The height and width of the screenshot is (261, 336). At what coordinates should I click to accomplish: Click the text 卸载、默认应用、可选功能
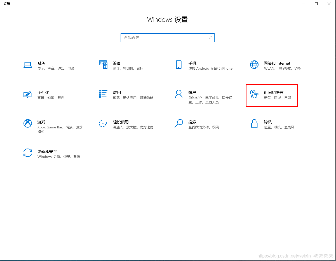coord(133,98)
